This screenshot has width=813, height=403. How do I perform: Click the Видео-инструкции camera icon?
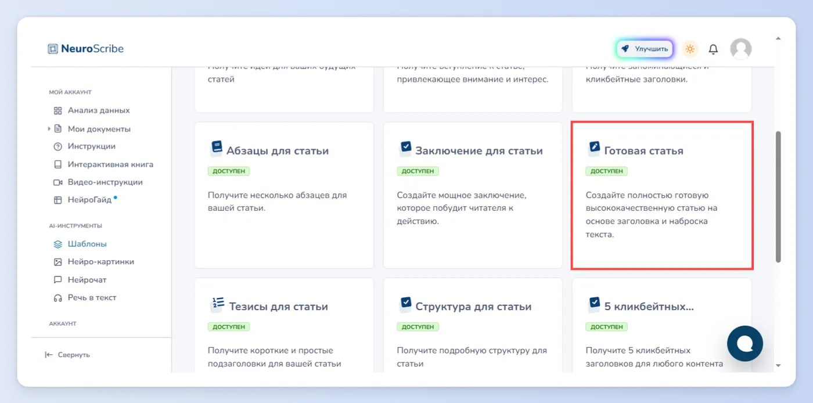click(x=57, y=182)
